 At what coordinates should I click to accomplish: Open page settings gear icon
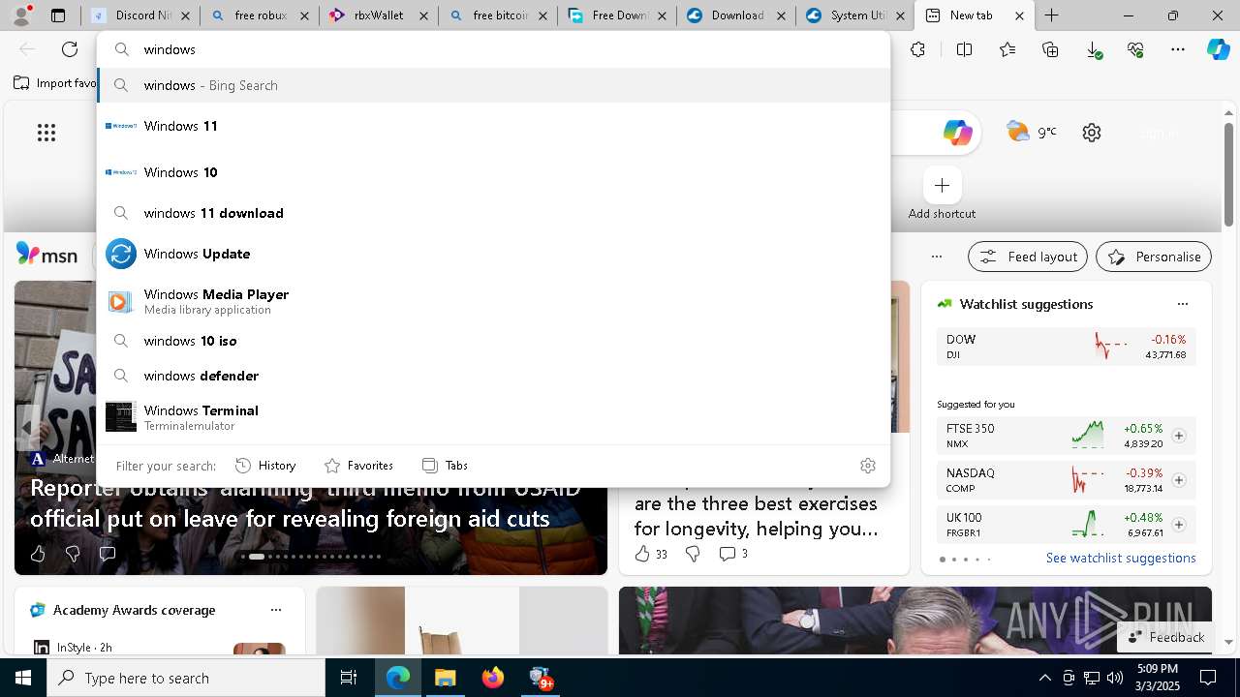coord(1092,133)
